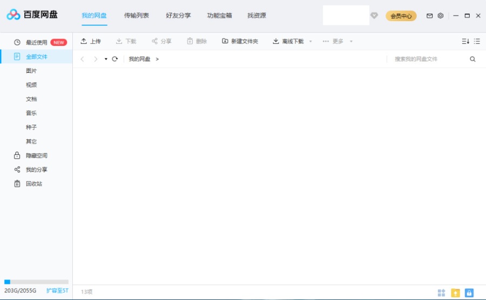486x300 pixels.
Task: Click the 扩容至5T link
Action: [x=57, y=291]
